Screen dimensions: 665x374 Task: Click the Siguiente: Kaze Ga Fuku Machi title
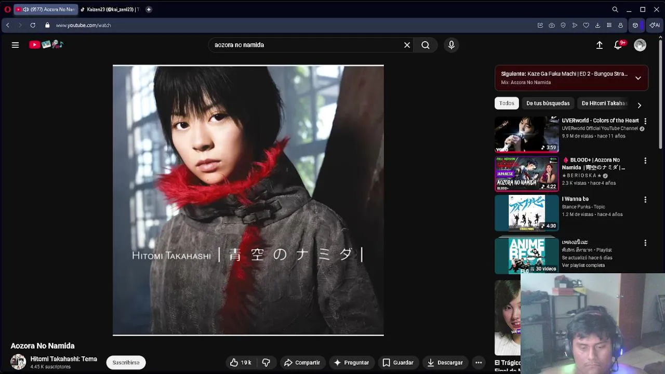pos(564,74)
